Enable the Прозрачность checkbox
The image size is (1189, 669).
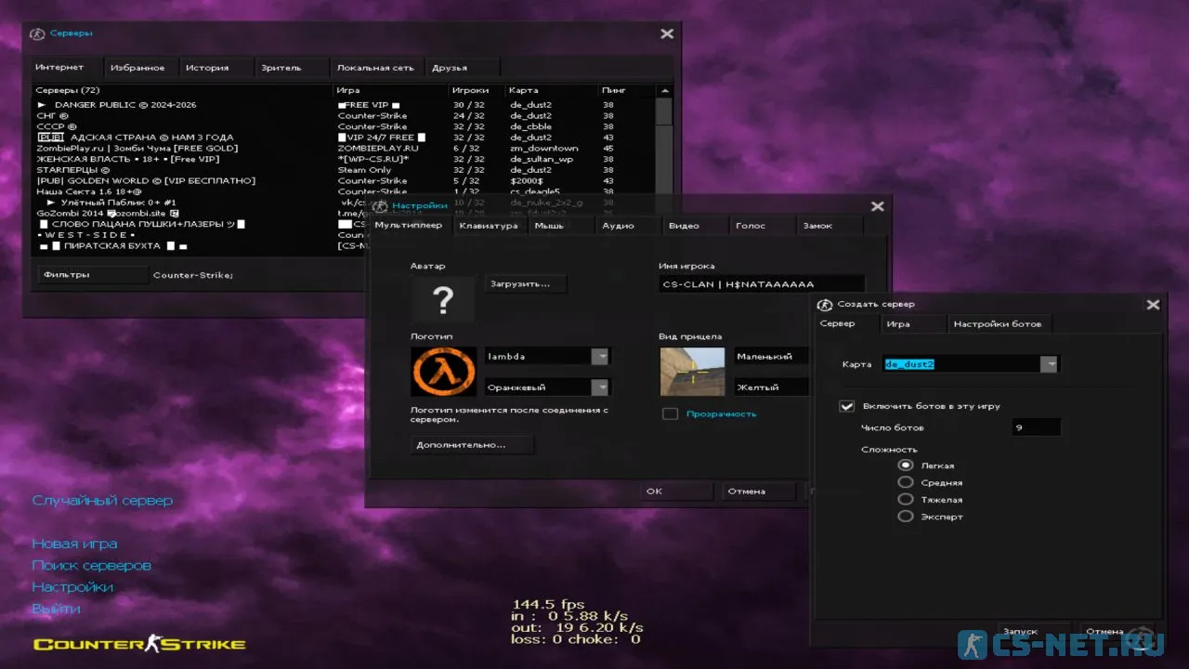click(x=670, y=413)
